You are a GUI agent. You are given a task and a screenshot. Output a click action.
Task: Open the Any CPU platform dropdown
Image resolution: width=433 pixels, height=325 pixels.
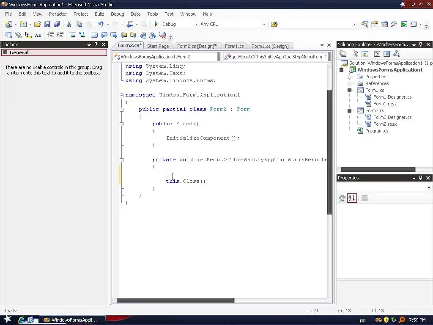pos(264,24)
